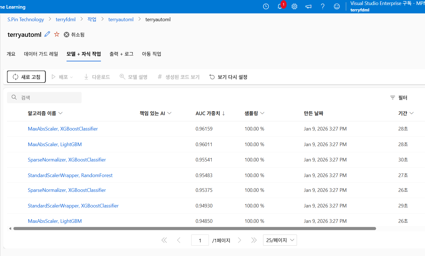Click the notifications bell icon
Image resolution: width=425 pixels, height=256 pixels.
[x=280, y=6]
